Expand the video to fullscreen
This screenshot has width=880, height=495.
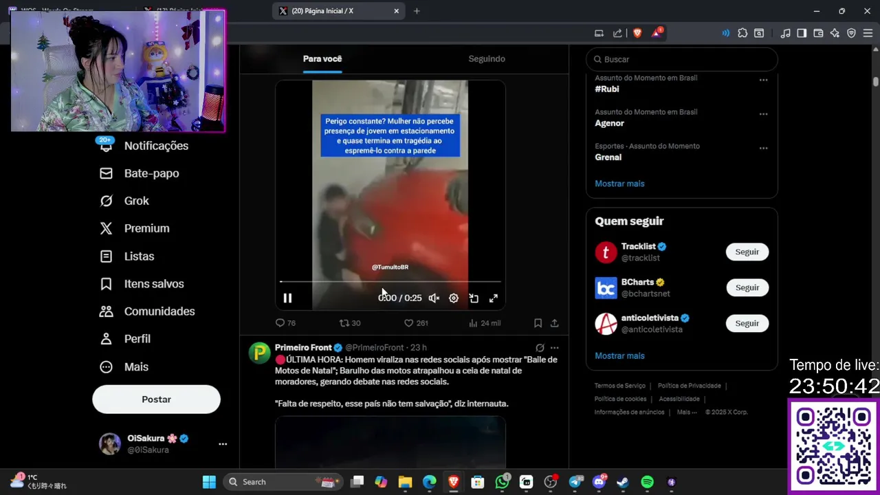(x=494, y=298)
